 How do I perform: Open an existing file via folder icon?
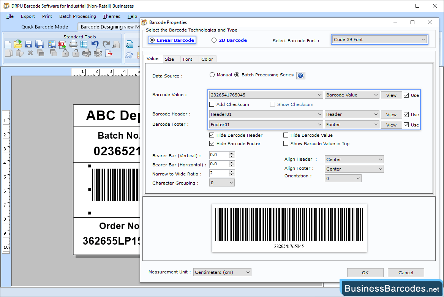(x=18, y=44)
